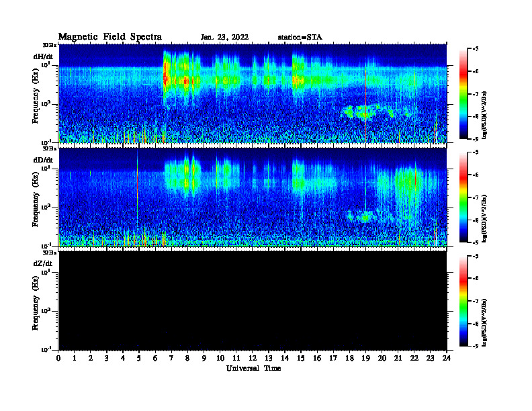
Task: Click the "Magnetic Field Spectra" title
Action: pos(110,37)
